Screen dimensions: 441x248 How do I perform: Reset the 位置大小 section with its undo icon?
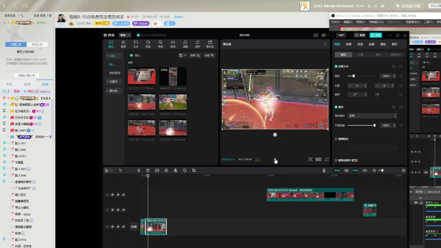393,66
